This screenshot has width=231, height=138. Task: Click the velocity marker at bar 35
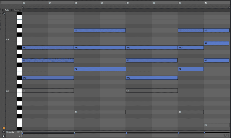coord(74,133)
